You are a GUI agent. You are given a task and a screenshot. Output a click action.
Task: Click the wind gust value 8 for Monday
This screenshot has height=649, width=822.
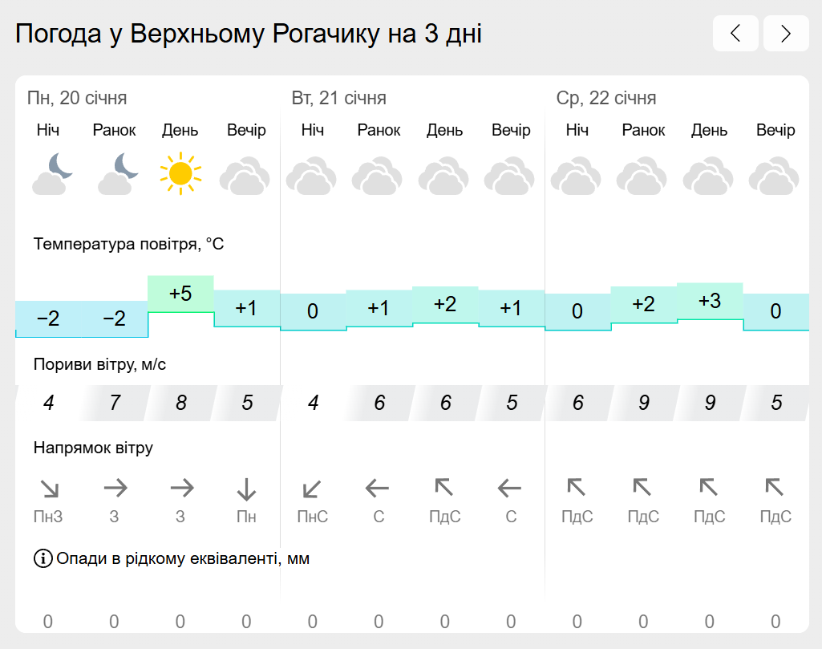coord(181,403)
